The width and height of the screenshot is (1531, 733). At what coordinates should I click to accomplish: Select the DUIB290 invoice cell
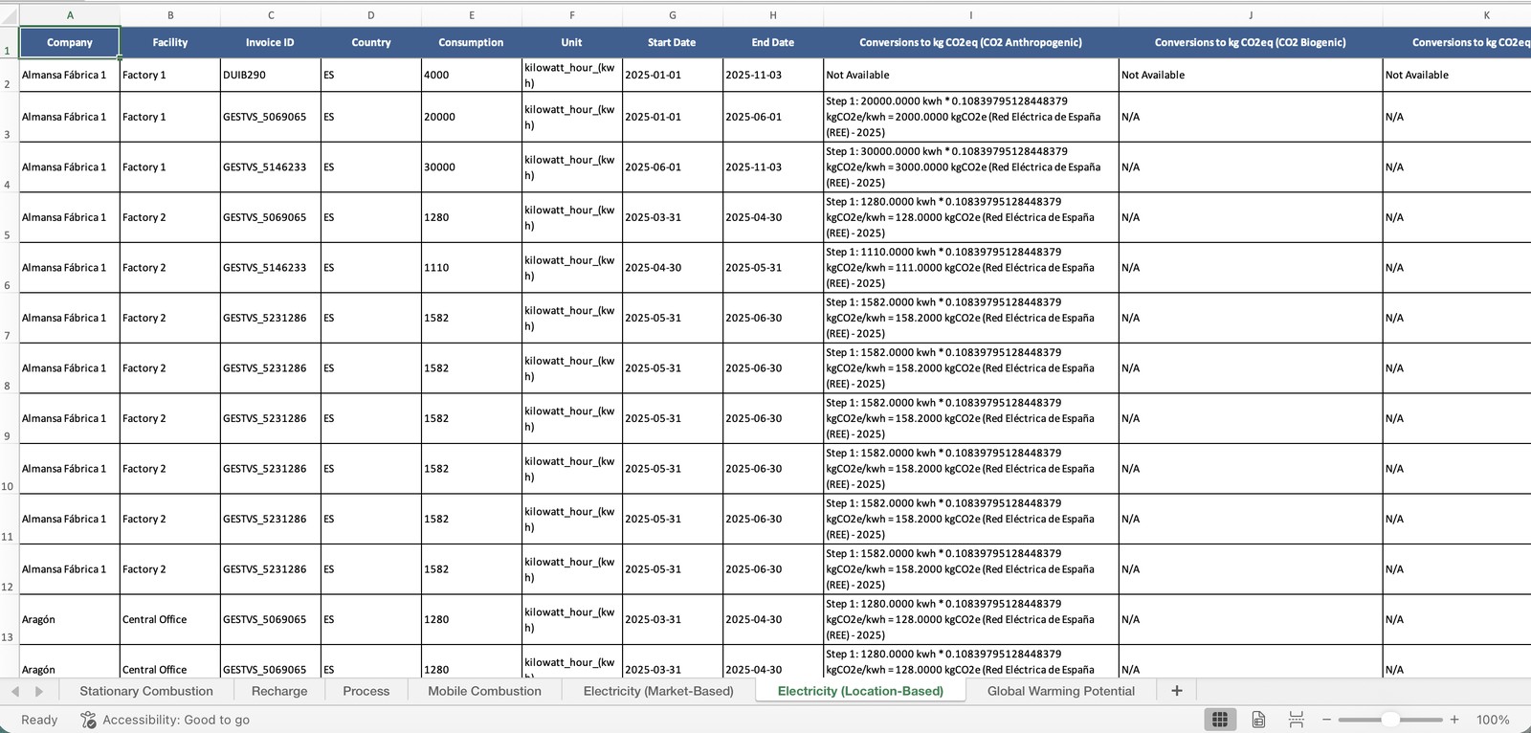[x=271, y=75]
